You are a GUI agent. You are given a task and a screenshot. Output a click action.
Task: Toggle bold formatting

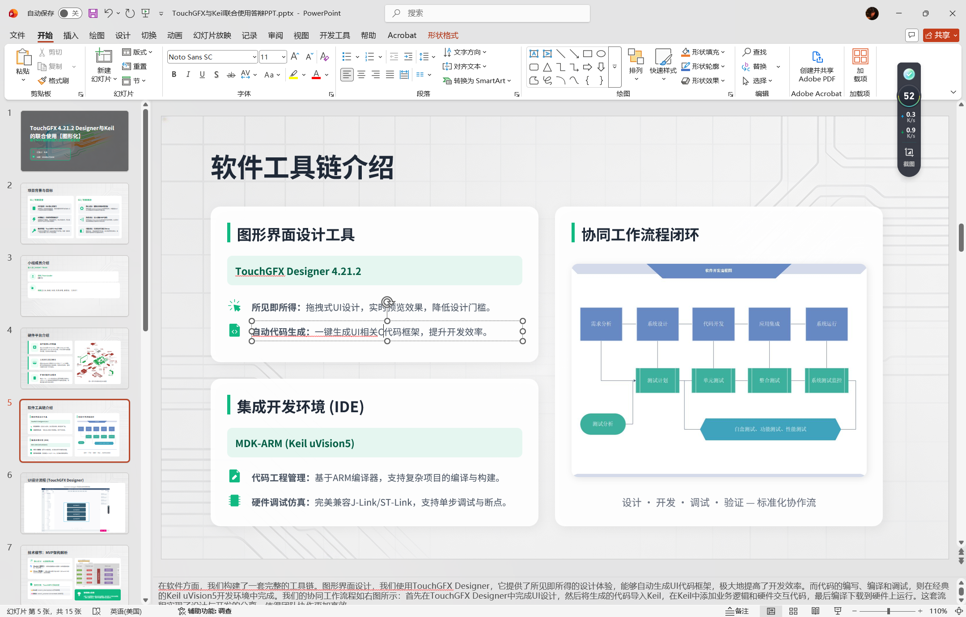[x=174, y=75]
